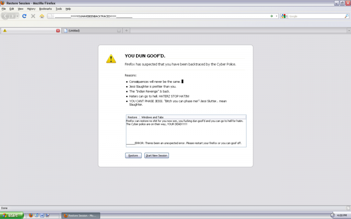
Task: Click the green Go arrow in address bar
Action: pyautogui.click(x=271, y=16)
